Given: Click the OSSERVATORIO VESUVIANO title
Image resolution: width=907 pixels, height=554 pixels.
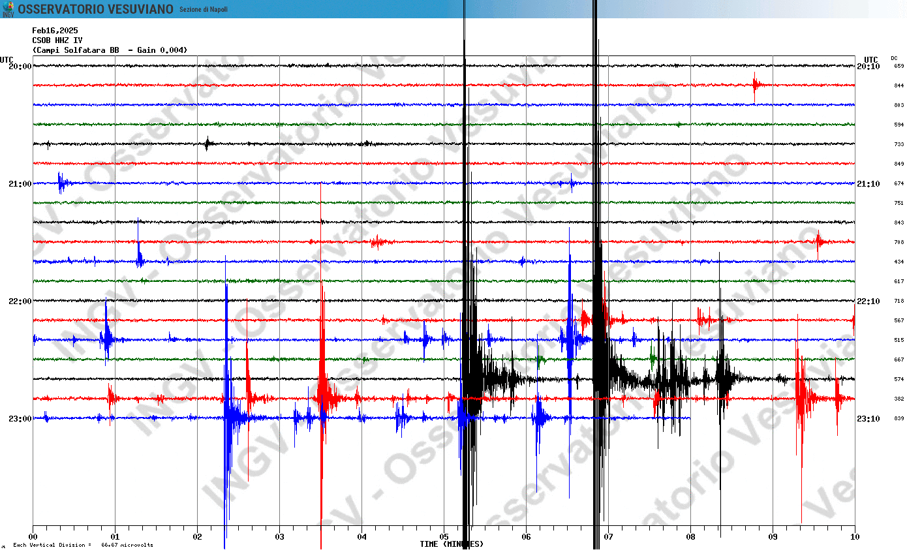Looking at the screenshot, I should coord(95,9).
